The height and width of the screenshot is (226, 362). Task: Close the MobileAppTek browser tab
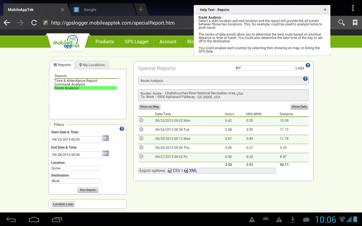pyautogui.click(x=63, y=10)
